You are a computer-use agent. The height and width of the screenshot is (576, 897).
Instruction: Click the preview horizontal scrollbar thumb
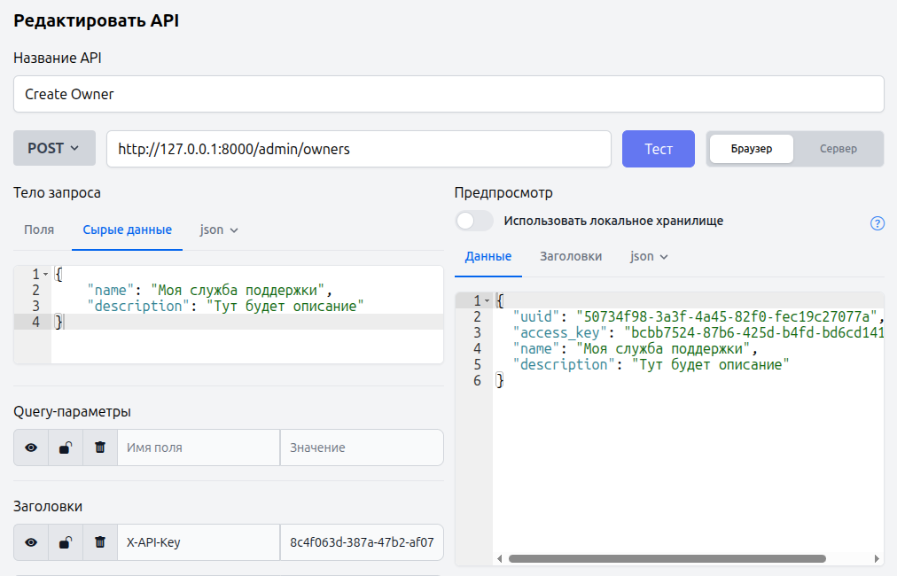(x=667, y=558)
